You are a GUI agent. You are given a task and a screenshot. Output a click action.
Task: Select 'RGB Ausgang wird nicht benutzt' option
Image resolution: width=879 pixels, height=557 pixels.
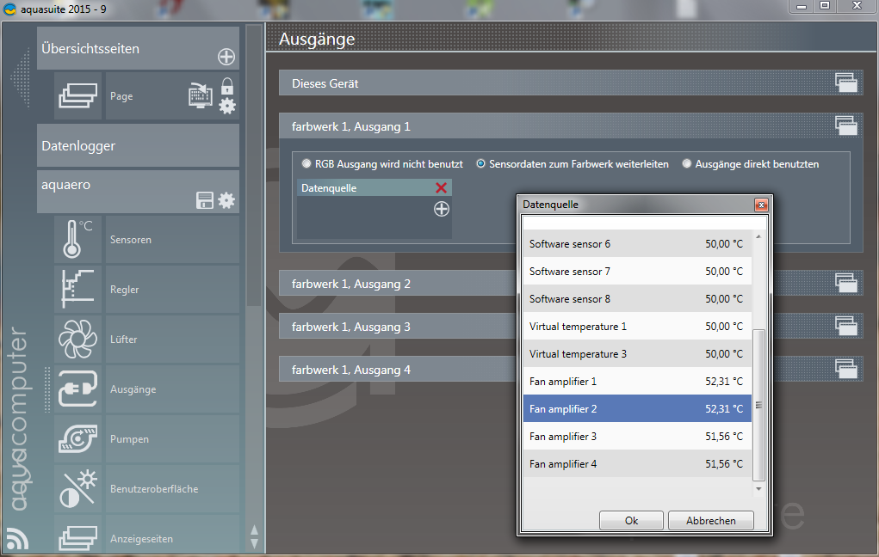click(x=306, y=163)
